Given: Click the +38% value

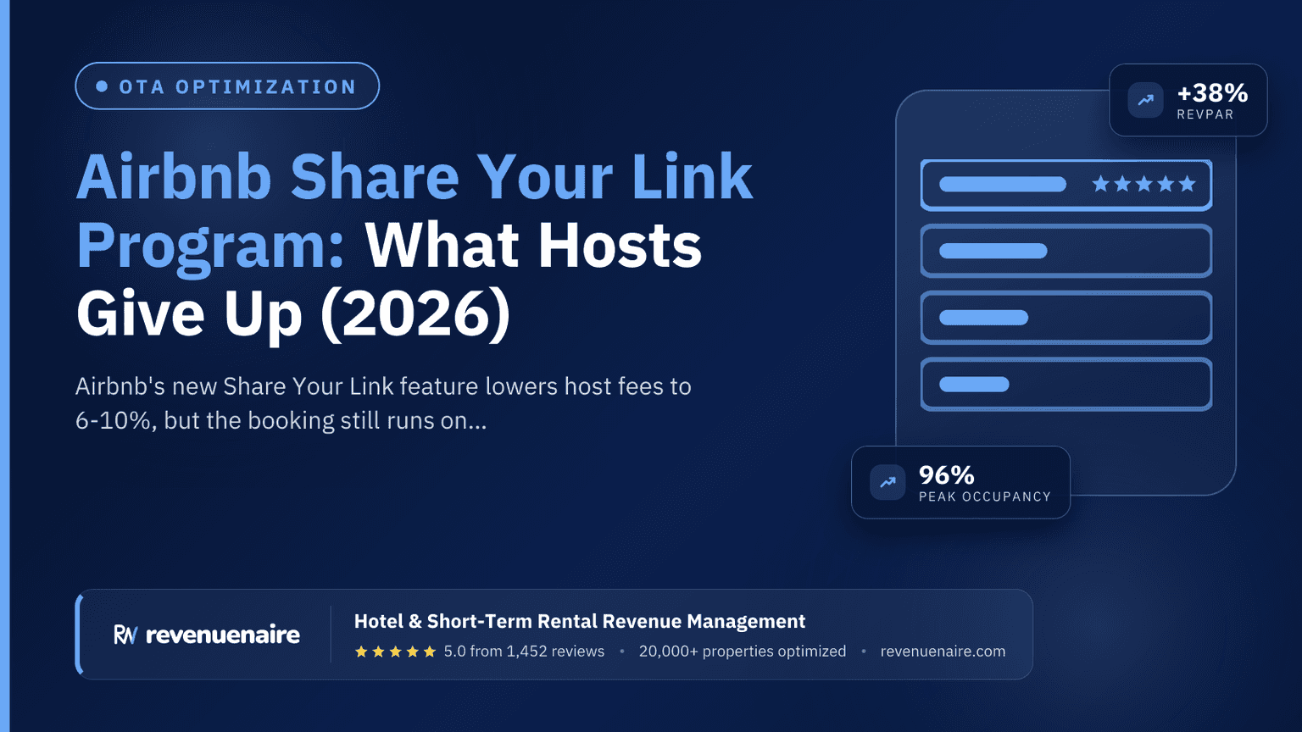Looking at the screenshot, I should (x=1212, y=92).
